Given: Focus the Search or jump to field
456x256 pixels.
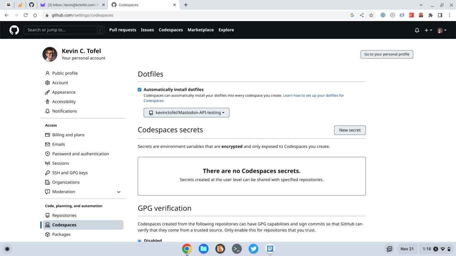Looking at the screenshot, I should coord(65,30).
